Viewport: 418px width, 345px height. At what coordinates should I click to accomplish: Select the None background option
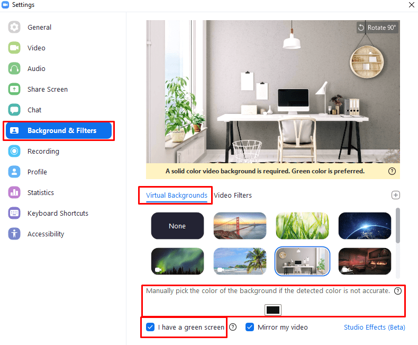click(x=177, y=226)
